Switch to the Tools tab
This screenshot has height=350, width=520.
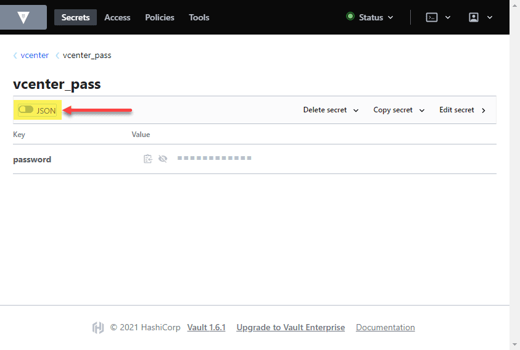(199, 17)
